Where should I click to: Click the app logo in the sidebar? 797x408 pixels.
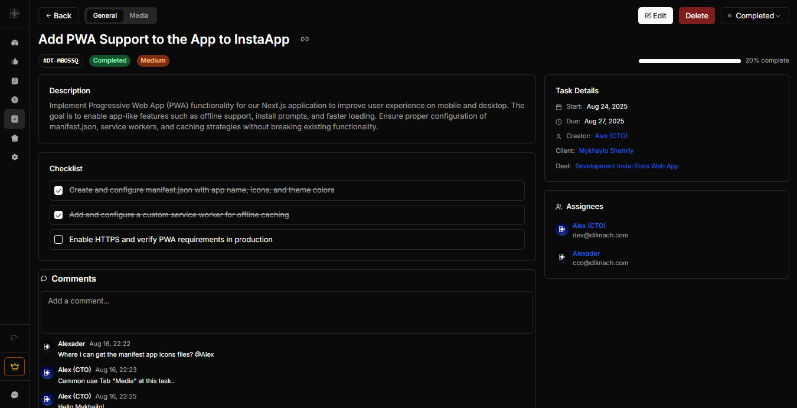pos(14,14)
